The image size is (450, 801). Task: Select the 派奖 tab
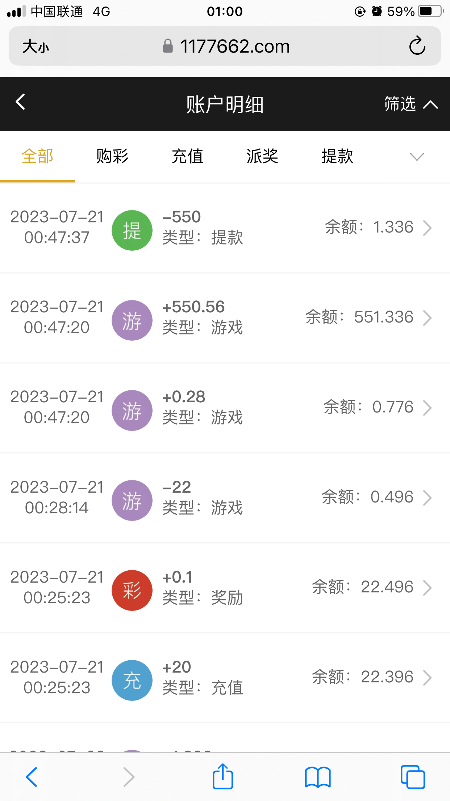[x=262, y=157]
